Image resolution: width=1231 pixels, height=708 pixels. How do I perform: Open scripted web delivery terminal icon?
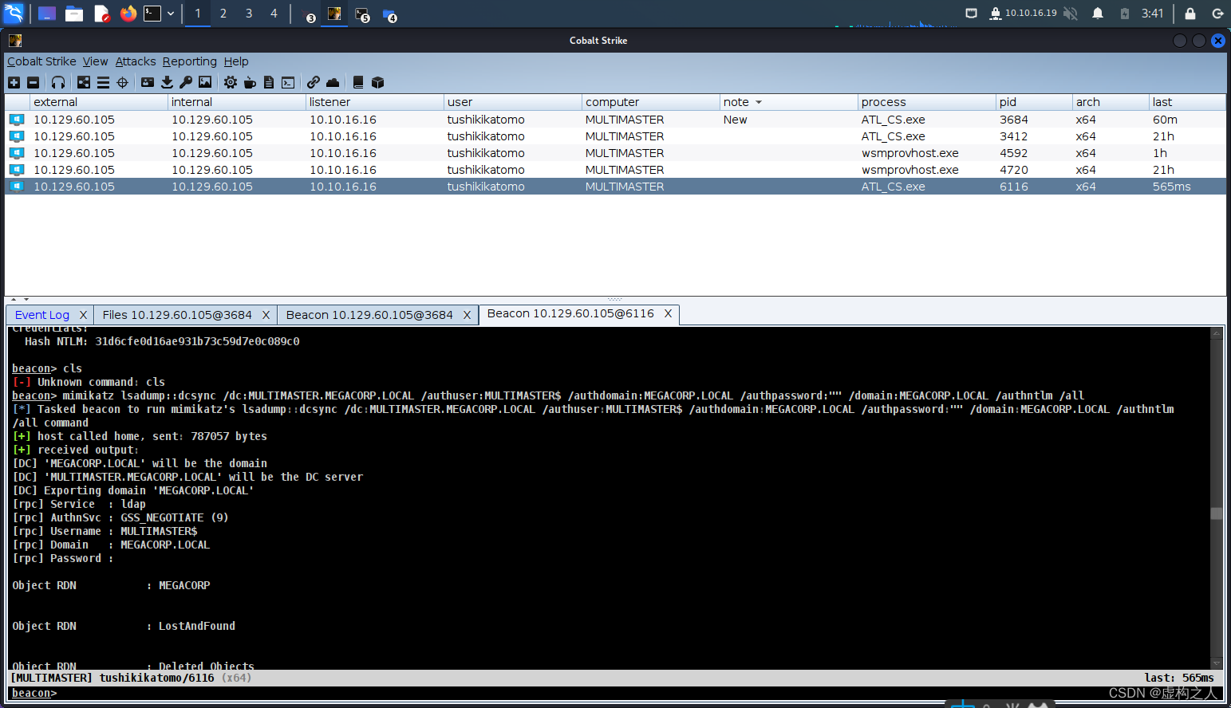pyautogui.click(x=288, y=82)
